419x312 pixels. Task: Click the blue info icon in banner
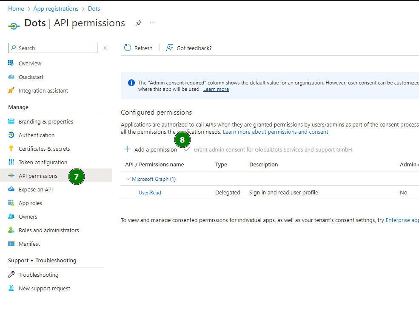pos(131,83)
